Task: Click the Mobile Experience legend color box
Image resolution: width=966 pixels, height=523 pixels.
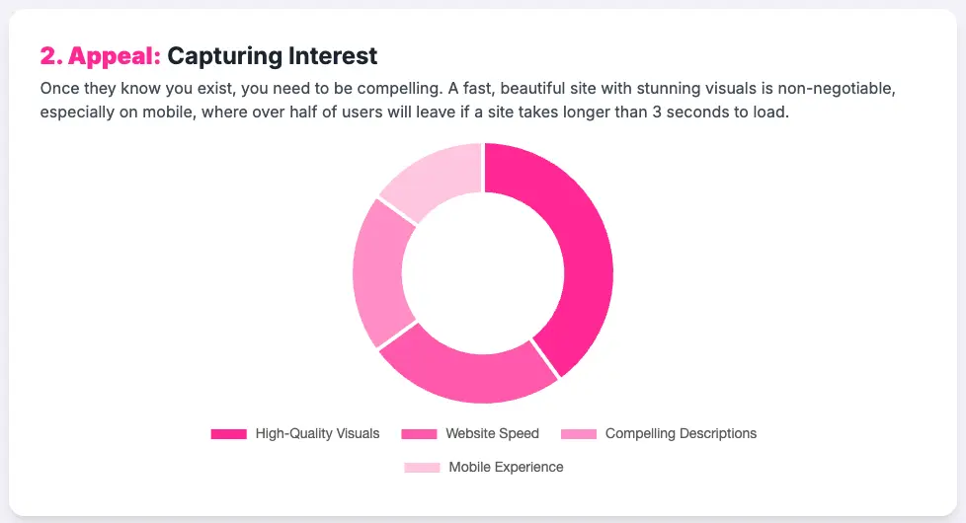Action: click(x=422, y=468)
